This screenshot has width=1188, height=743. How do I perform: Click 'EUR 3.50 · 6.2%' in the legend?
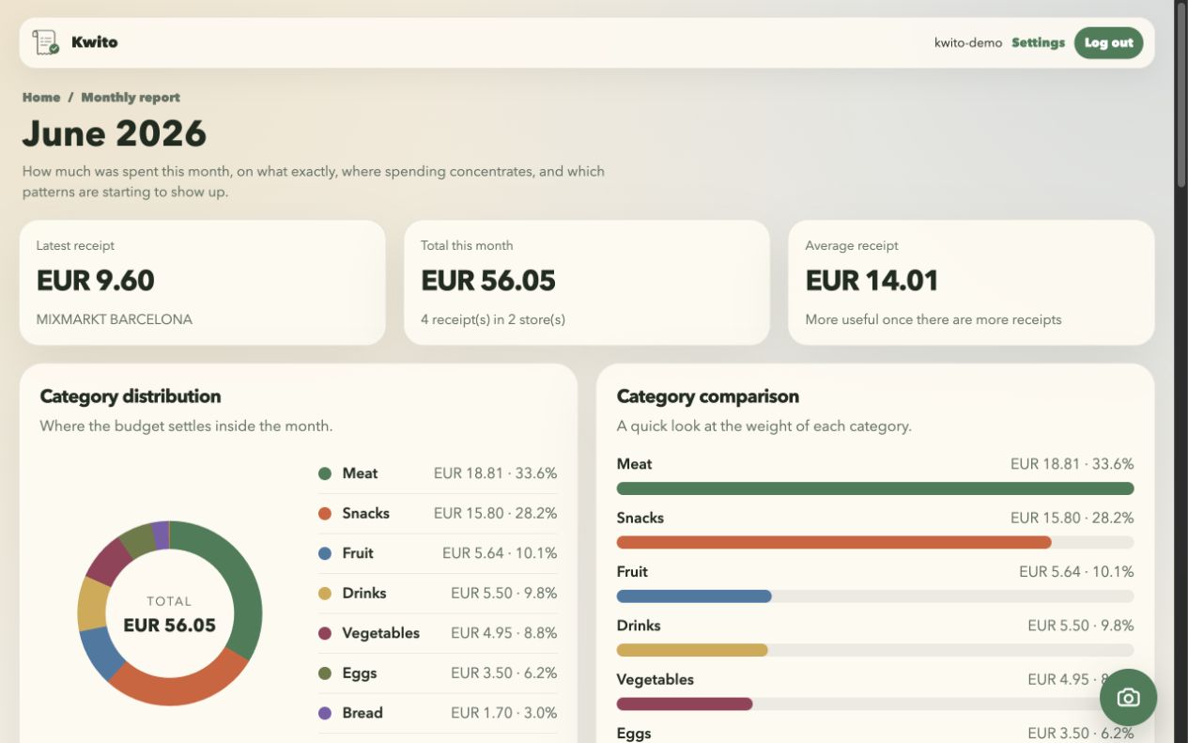click(x=503, y=673)
